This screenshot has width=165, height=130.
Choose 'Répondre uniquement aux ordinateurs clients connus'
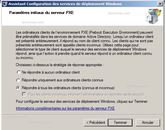[18, 80]
